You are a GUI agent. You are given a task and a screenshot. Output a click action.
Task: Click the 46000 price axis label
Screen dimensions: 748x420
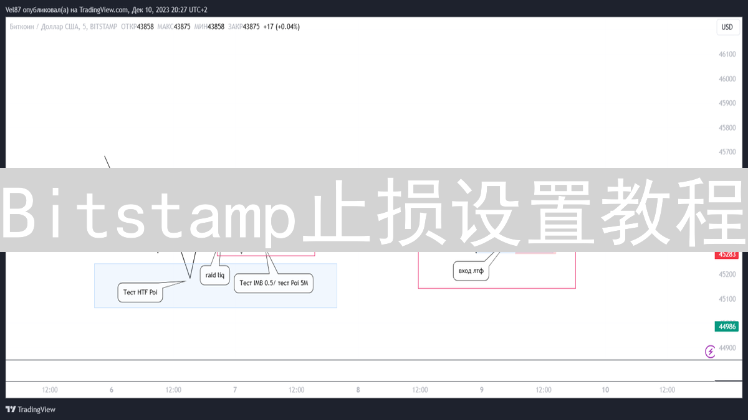pos(727,79)
